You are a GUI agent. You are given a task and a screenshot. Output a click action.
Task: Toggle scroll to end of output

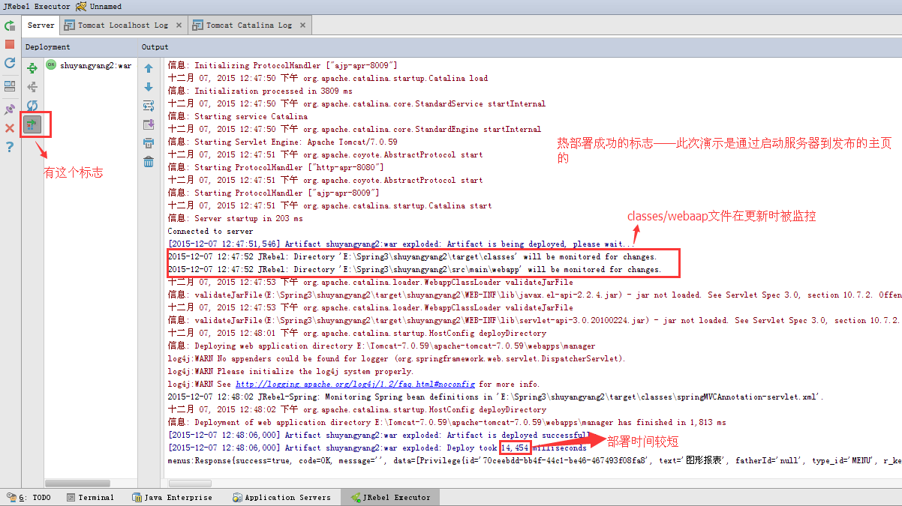coord(149,124)
